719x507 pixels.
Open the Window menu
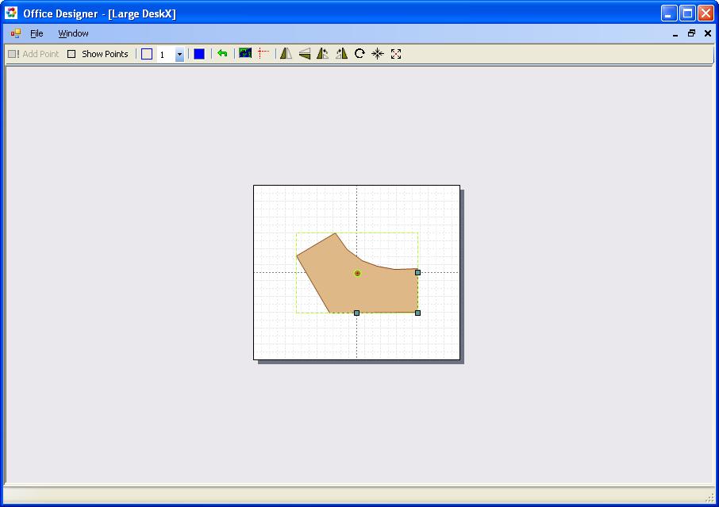73,33
